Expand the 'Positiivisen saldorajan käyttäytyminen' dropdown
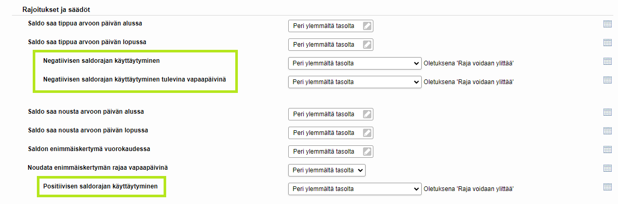The height and width of the screenshot is (204, 618). tap(355, 188)
